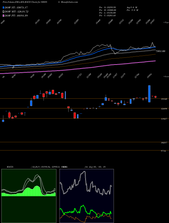The height and width of the screenshot is (223, 169).
Task: Click the 13140 price level label
Action: click(164, 99)
